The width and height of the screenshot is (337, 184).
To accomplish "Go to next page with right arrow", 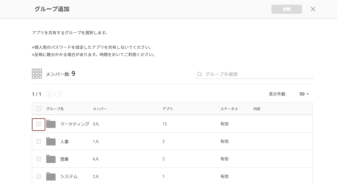I will pyautogui.click(x=59, y=94).
